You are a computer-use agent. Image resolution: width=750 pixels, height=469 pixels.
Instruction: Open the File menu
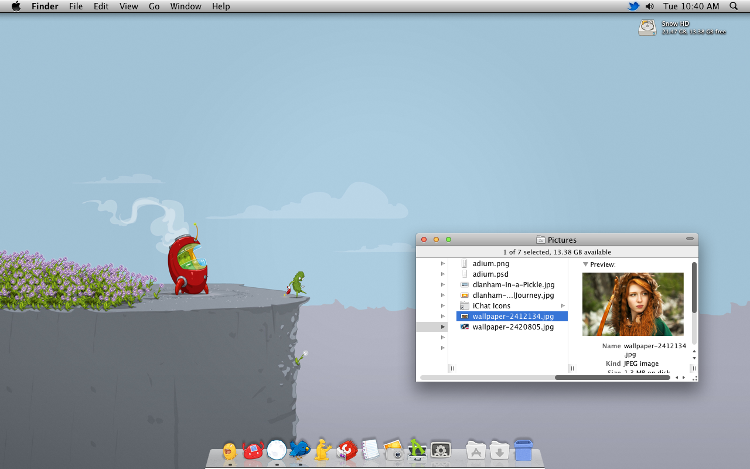click(x=76, y=6)
